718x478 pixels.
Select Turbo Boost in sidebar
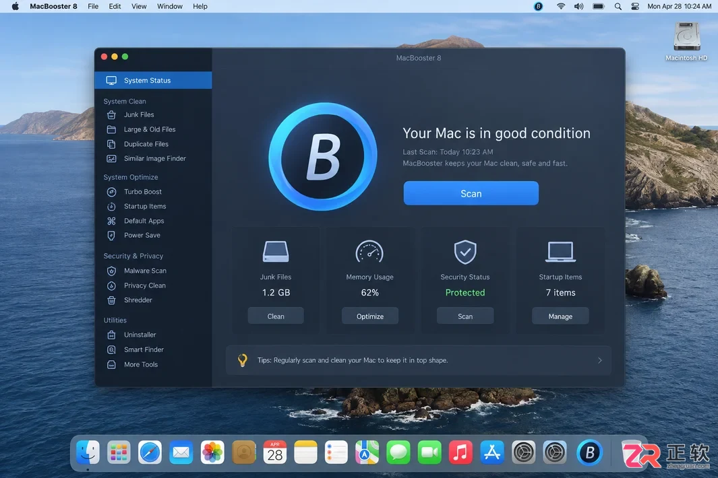142,192
